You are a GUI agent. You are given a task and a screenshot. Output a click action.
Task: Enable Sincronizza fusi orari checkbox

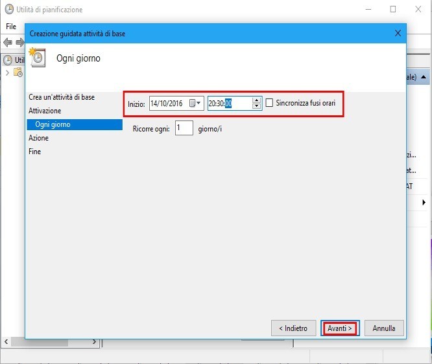(x=269, y=104)
